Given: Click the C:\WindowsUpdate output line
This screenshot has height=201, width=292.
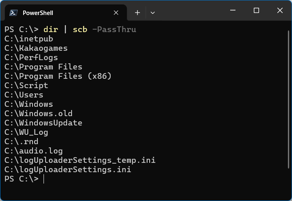Looking at the screenshot, I should click(x=44, y=123).
